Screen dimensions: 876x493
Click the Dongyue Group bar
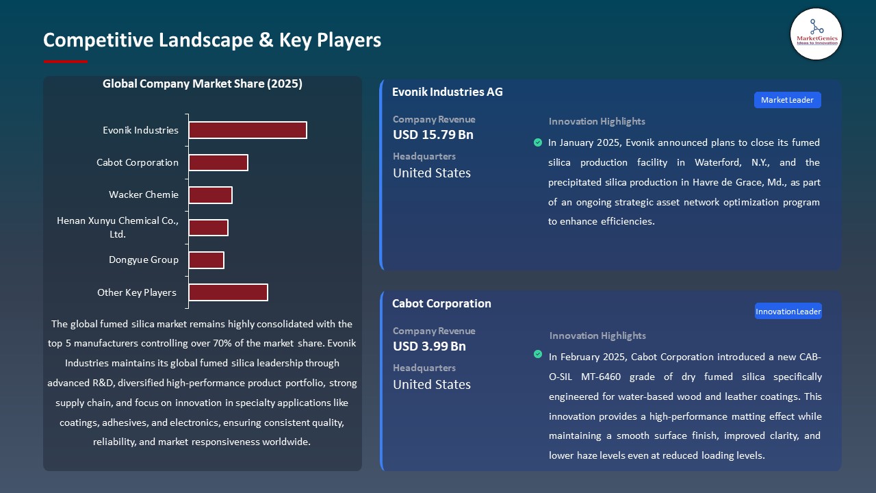207,260
